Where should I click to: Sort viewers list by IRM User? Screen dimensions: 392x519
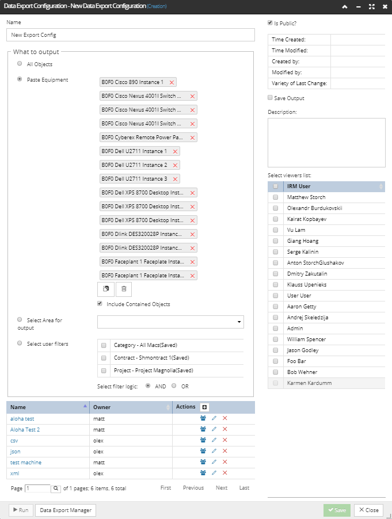click(x=334, y=186)
